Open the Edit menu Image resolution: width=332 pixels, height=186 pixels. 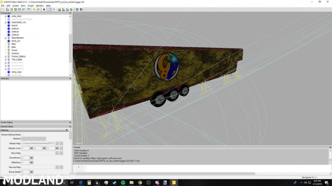coord(8,6)
